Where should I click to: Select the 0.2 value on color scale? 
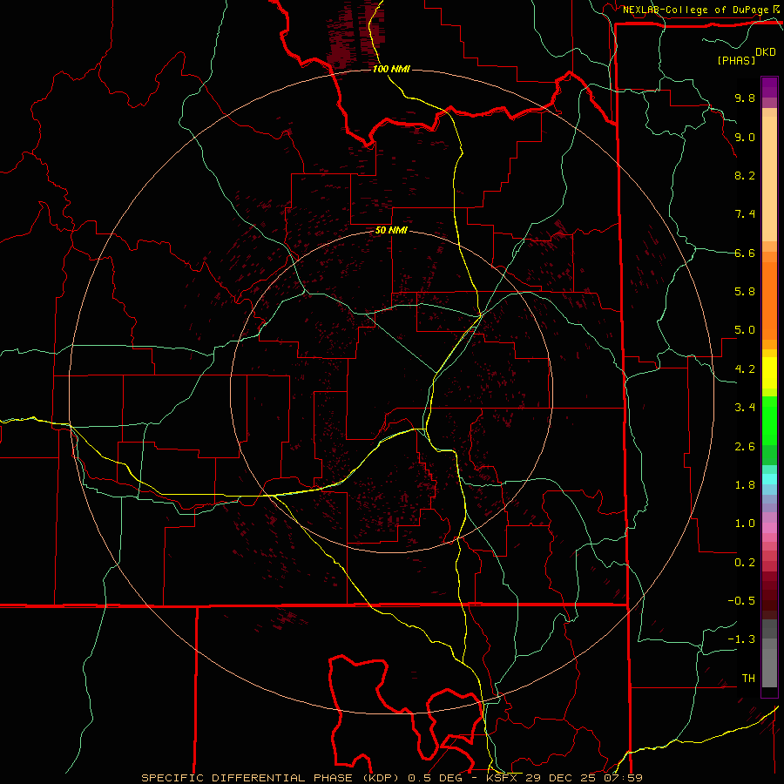(x=745, y=563)
